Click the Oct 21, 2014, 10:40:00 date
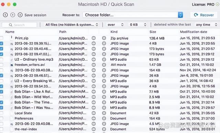The image size is (220, 133). [x=197, y=92]
